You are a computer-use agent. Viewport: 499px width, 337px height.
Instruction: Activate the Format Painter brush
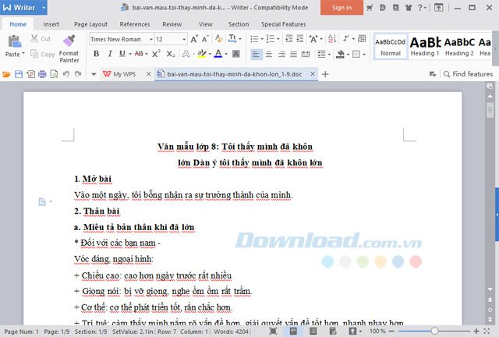tap(69, 41)
